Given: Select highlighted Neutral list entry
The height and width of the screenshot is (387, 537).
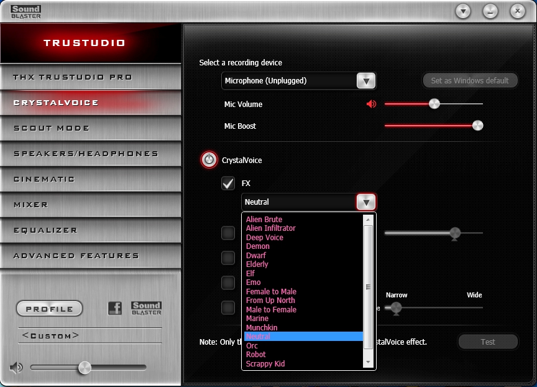Looking at the screenshot, I should [303, 337].
